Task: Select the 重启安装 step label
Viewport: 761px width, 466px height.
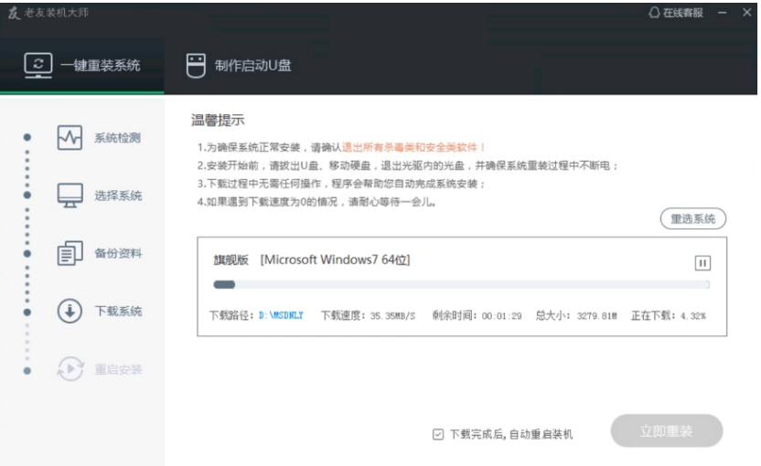Action: [118, 369]
